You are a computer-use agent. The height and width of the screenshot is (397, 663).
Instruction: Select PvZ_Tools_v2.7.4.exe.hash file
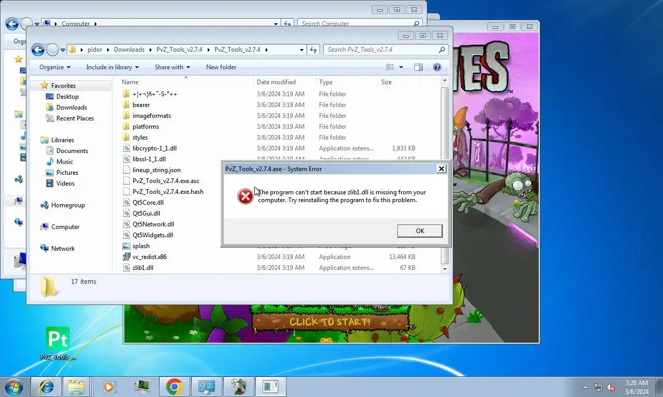pos(168,192)
